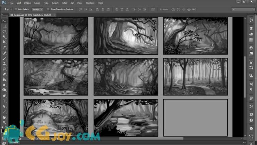257x145 pixels.
Task: Click the horizontal scrollbar thumb
Action: [x=151, y=139]
